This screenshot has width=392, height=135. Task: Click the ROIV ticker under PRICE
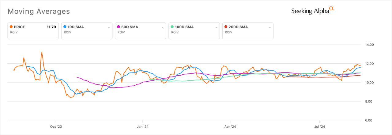pos(14,32)
